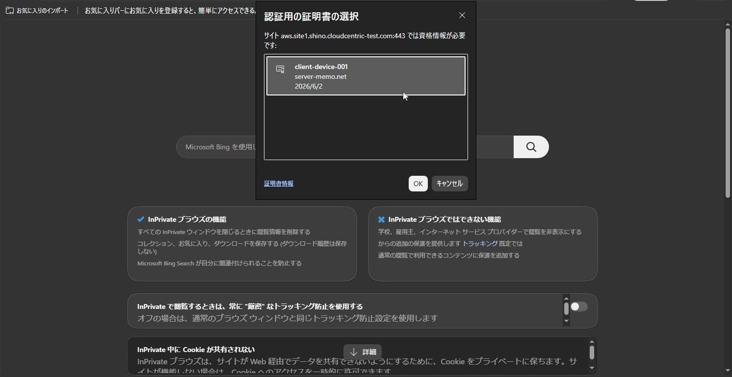Click the 2026/6/2 expiry date text

click(309, 86)
